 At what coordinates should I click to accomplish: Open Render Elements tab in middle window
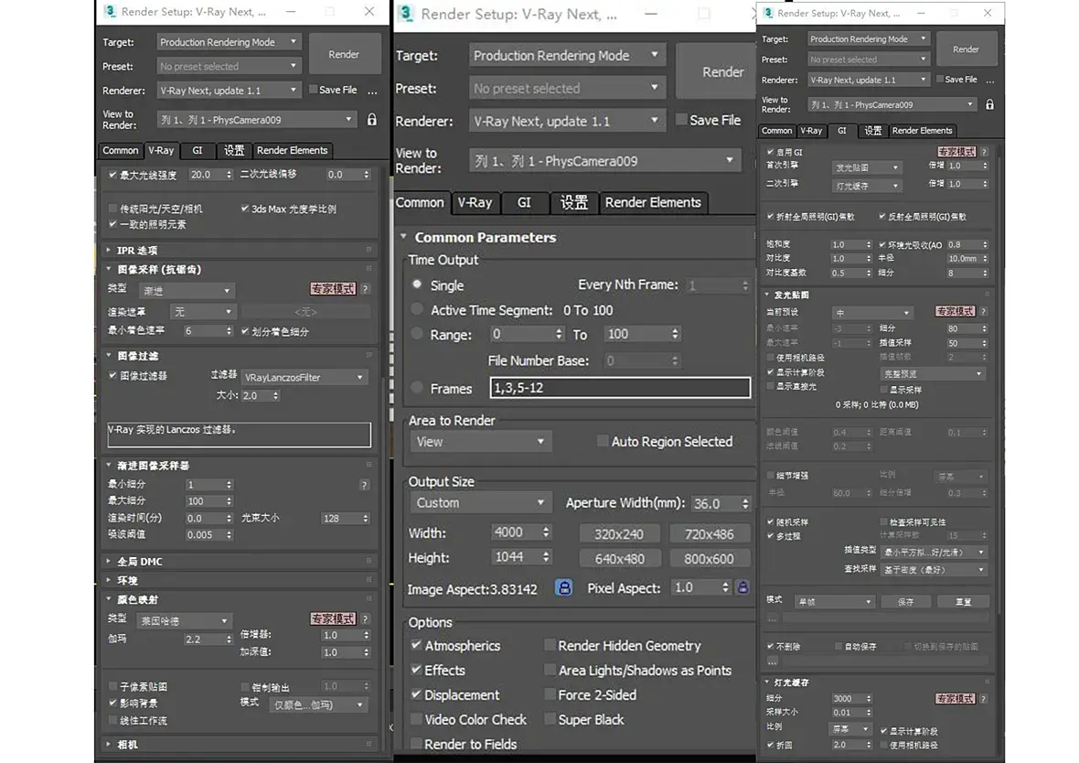point(653,202)
